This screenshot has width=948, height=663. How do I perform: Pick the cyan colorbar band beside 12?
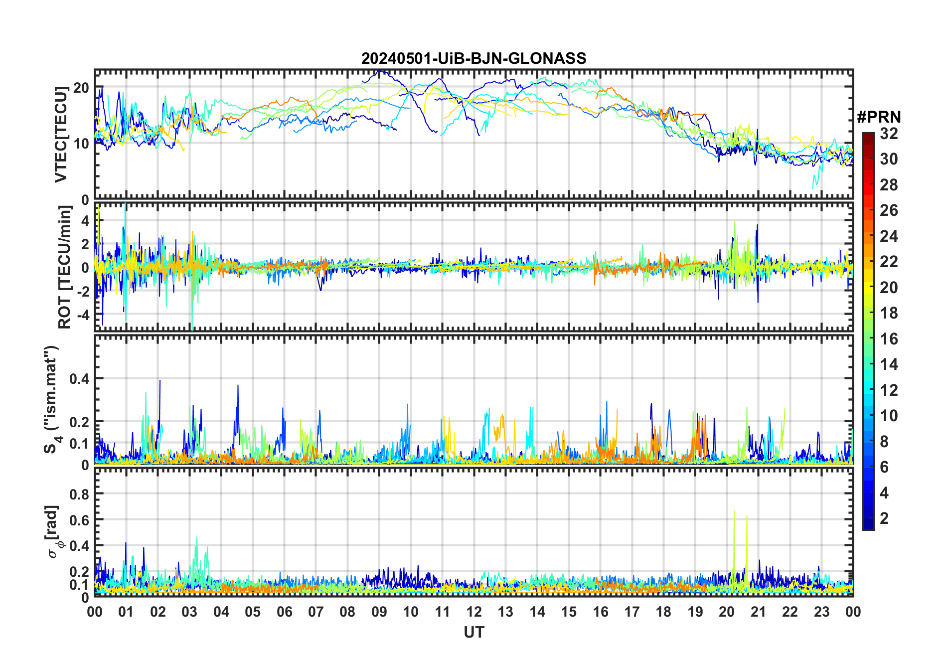[868, 390]
